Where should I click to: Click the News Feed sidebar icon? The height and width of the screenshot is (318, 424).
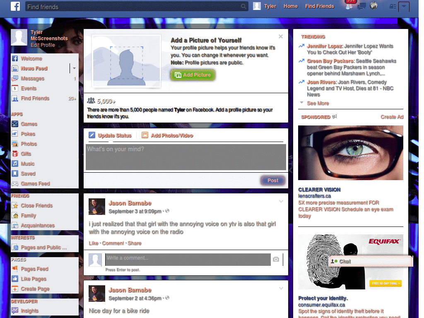(x=15, y=68)
